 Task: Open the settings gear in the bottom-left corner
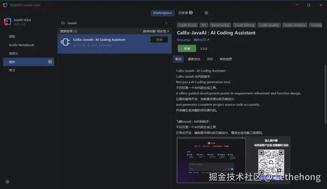pos(7,182)
